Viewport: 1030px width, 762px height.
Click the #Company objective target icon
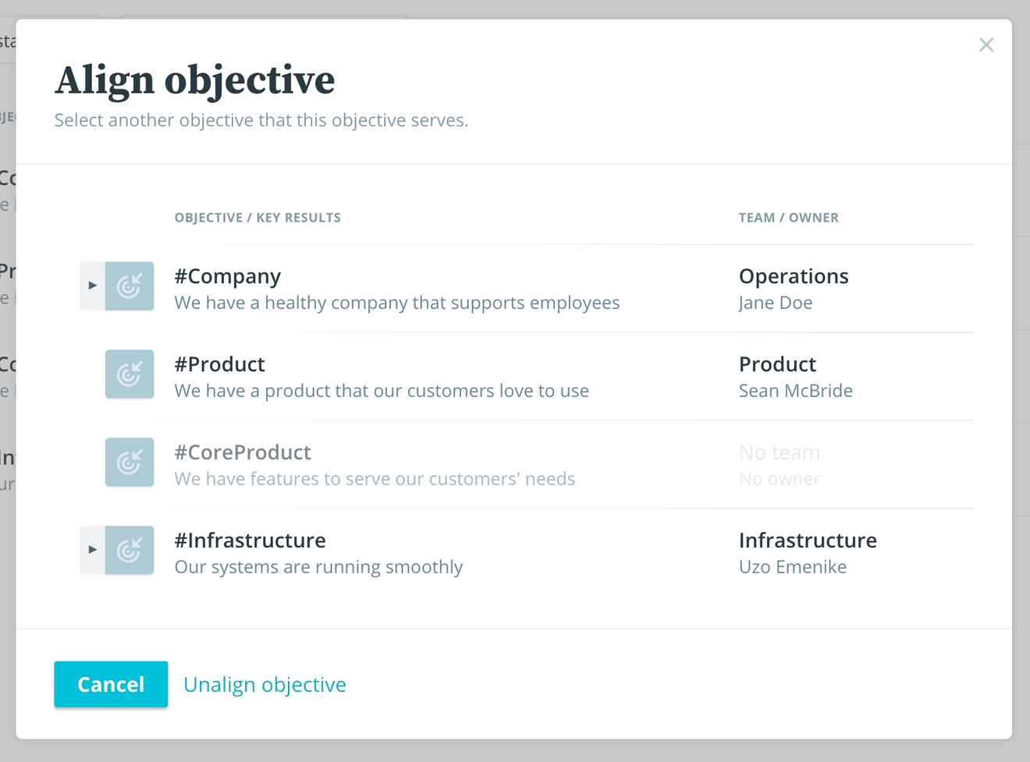click(x=130, y=286)
